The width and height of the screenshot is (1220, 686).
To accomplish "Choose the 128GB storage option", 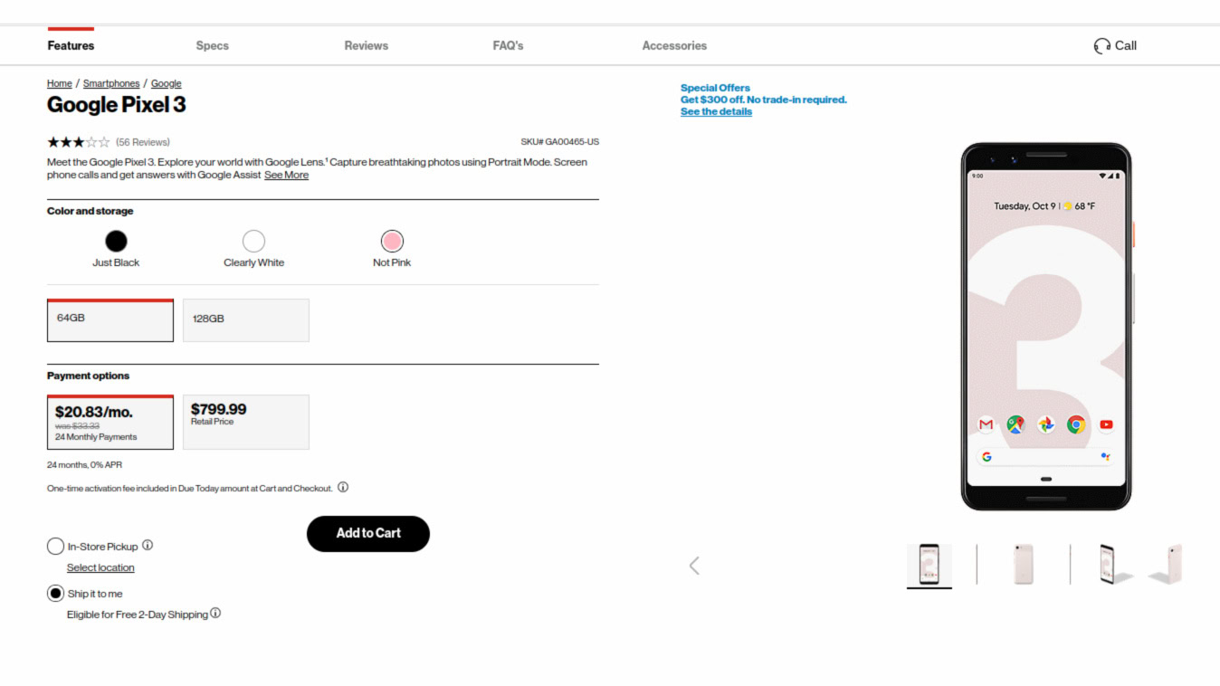I will pos(246,320).
